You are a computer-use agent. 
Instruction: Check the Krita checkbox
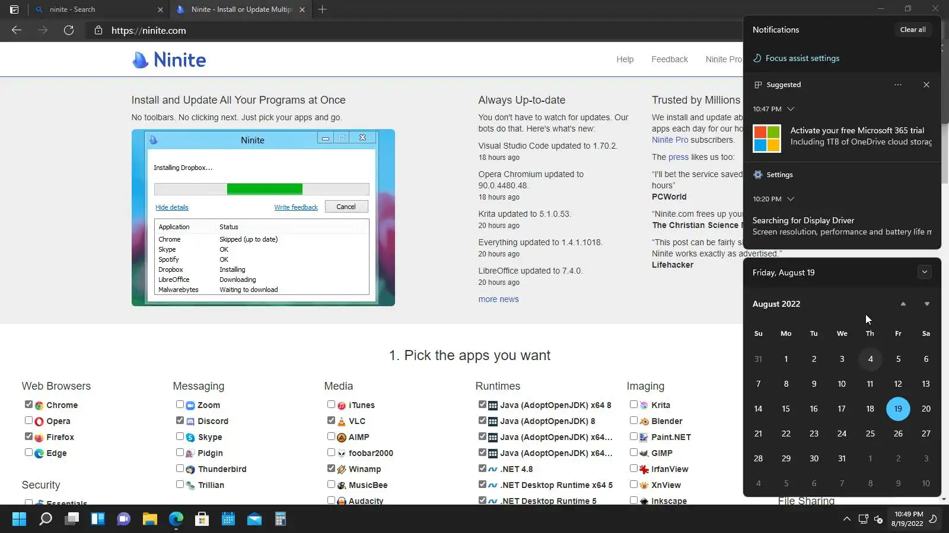click(x=633, y=404)
